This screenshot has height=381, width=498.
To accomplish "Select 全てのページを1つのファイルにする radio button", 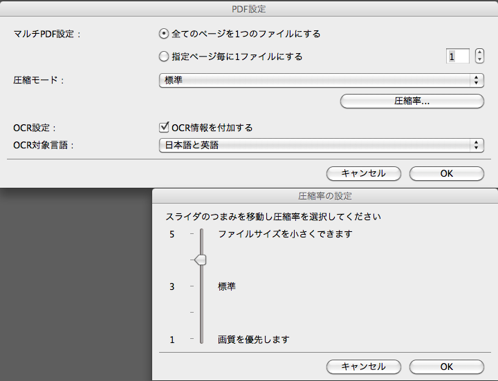I will coord(163,34).
